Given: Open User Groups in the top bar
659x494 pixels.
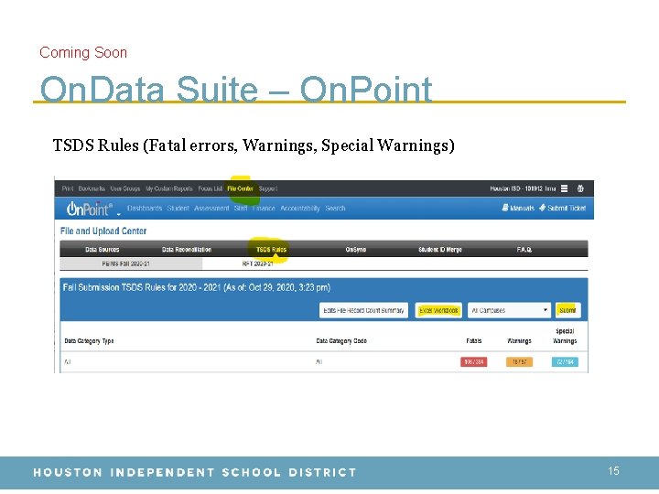Looking at the screenshot, I should (x=125, y=188).
